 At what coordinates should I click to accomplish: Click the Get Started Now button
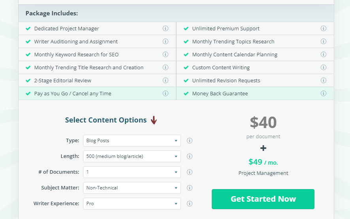pos(263,199)
